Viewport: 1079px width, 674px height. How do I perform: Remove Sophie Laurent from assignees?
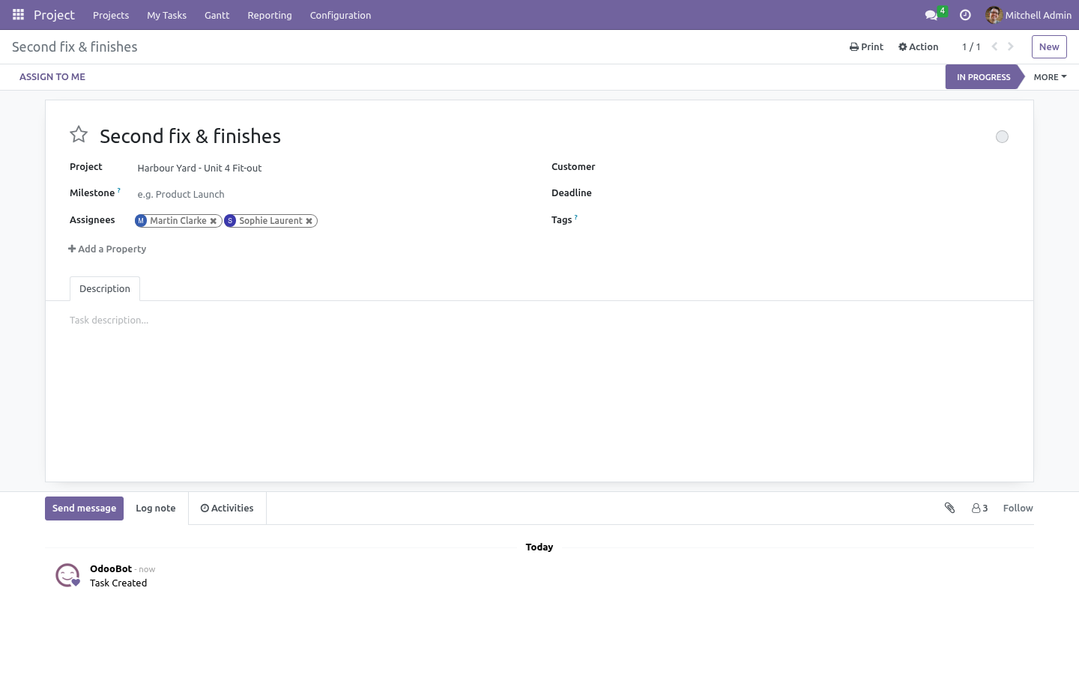click(309, 221)
